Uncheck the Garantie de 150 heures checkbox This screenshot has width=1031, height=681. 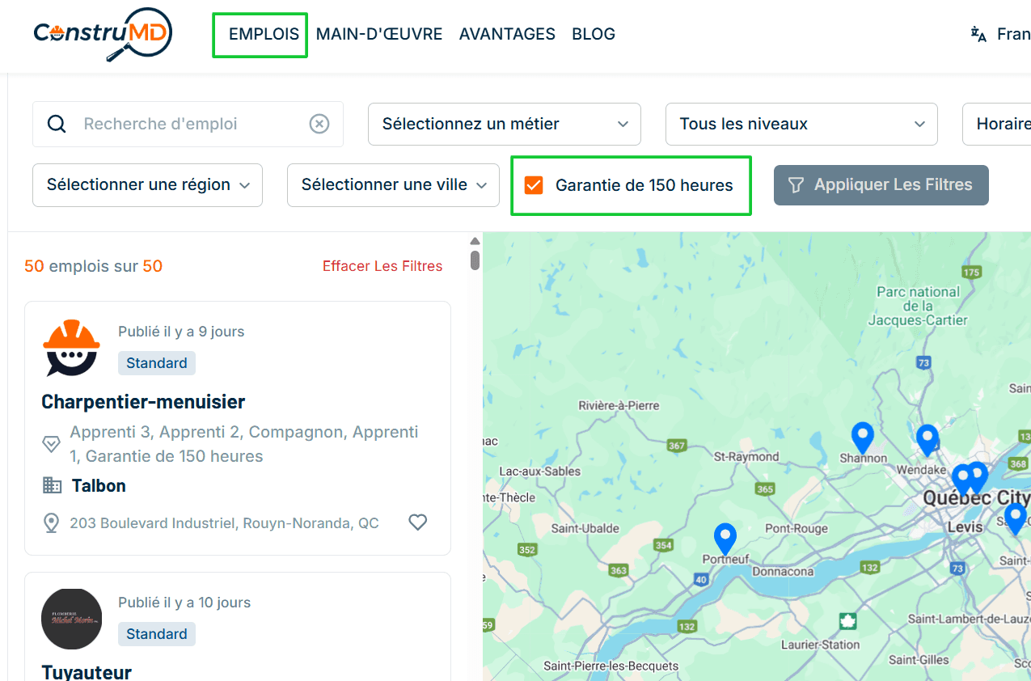coord(534,185)
